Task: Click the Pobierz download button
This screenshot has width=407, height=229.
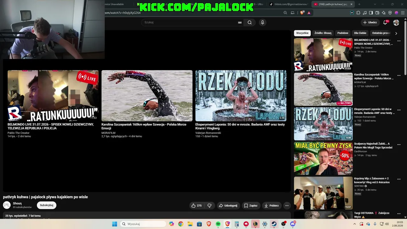Action: (x=272, y=205)
